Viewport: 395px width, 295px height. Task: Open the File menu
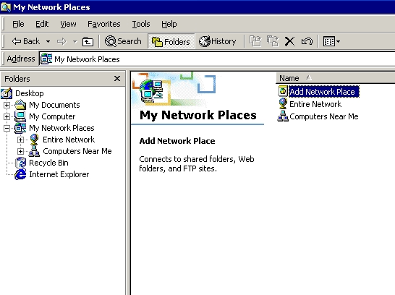point(18,24)
